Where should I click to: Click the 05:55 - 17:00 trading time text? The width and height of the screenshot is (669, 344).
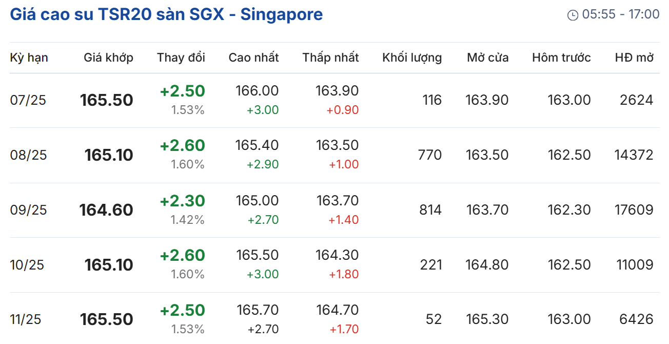621,14
